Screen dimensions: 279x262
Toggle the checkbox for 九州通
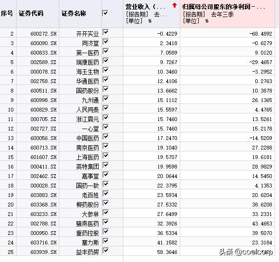click(105, 99)
